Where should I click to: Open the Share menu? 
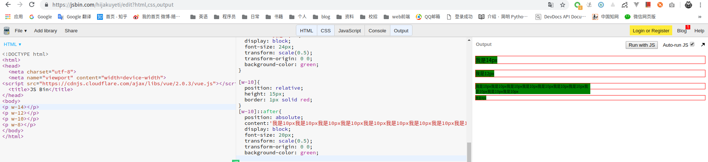pyautogui.click(x=71, y=30)
